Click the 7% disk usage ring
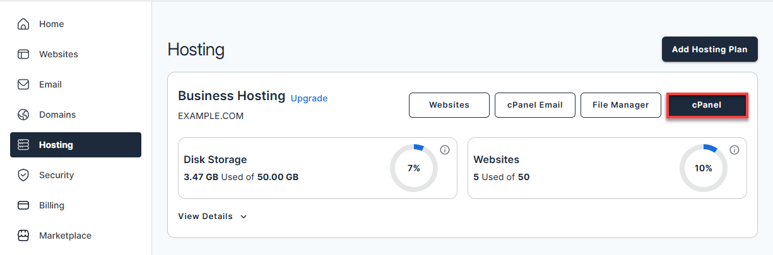The width and height of the screenshot is (773, 255). click(413, 168)
